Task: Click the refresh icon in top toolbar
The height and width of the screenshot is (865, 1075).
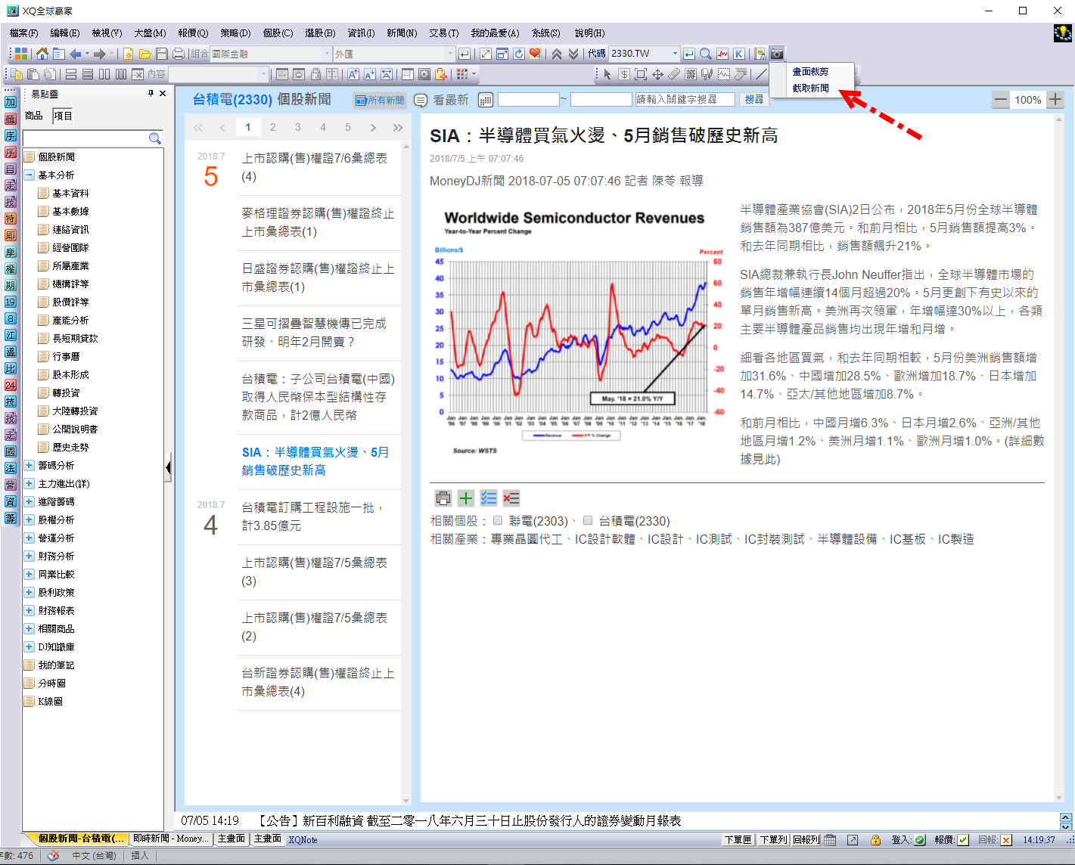Action: click(x=519, y=54)
